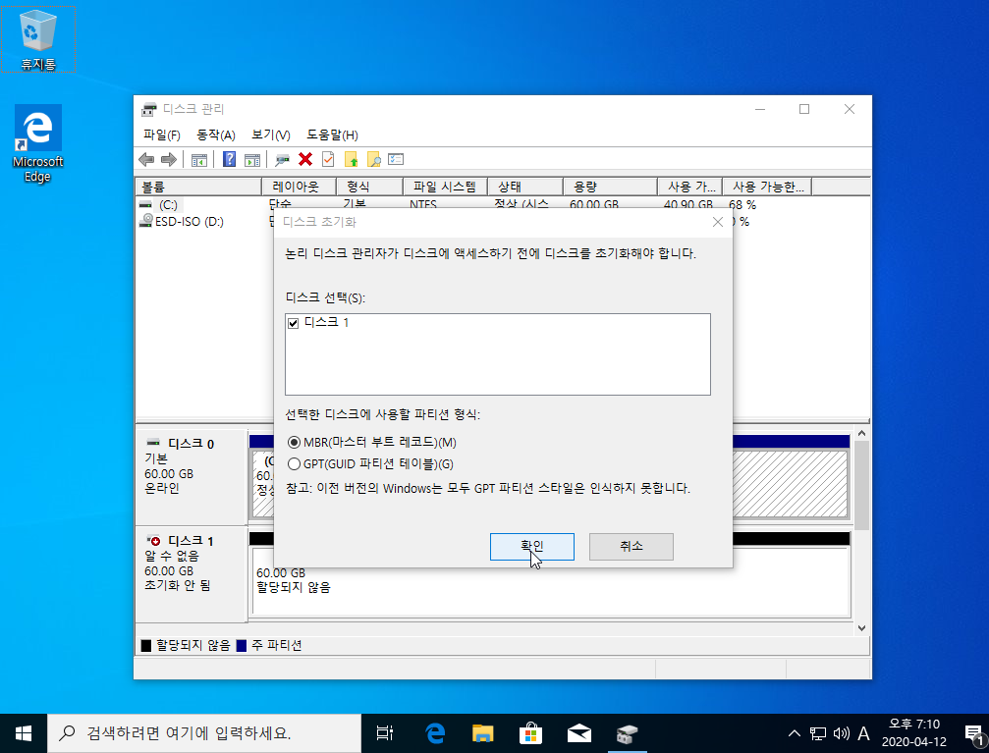
Task: Show hidden system tray icons chevron
Action: [x=795, y=733]
